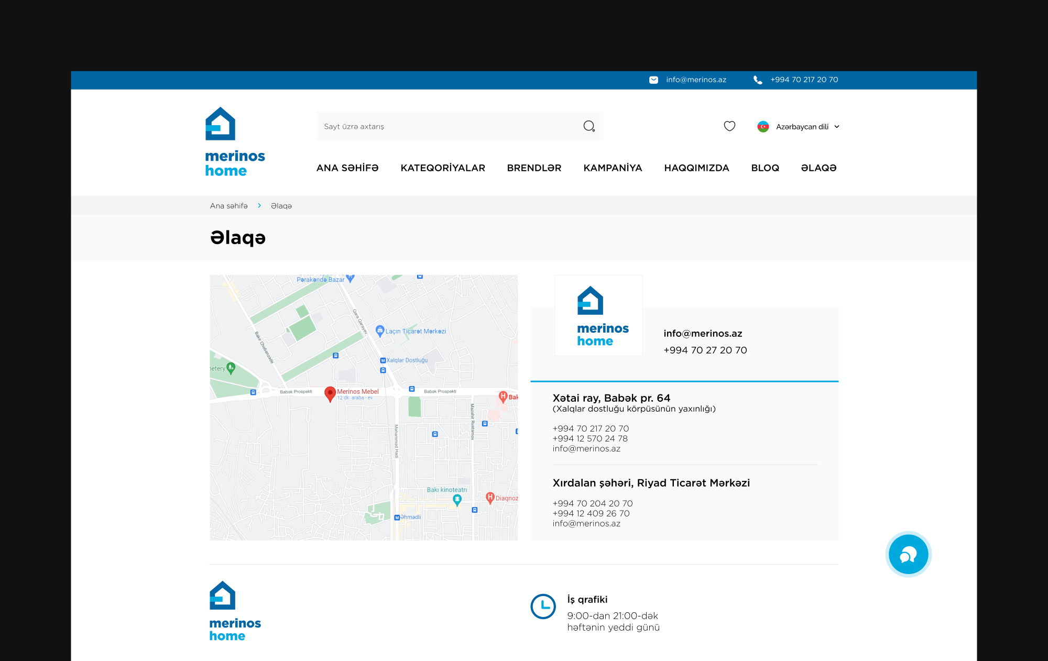Open the ANA SƏHİFƏ menu item

(347, 168)
